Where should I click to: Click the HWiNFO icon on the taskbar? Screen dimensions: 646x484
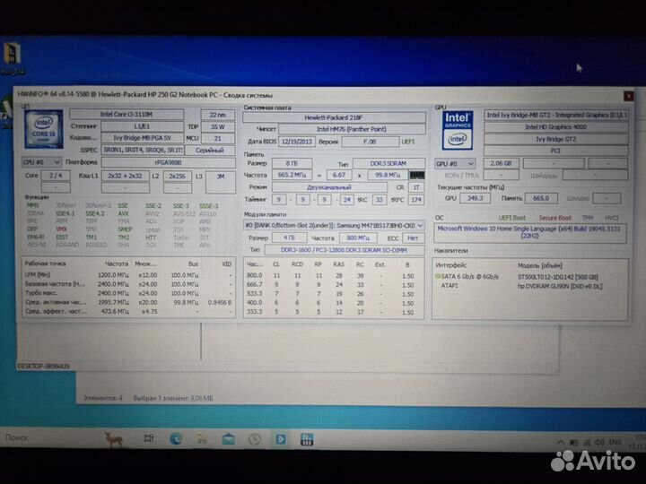pyautogui.click(x=307, y=439)
